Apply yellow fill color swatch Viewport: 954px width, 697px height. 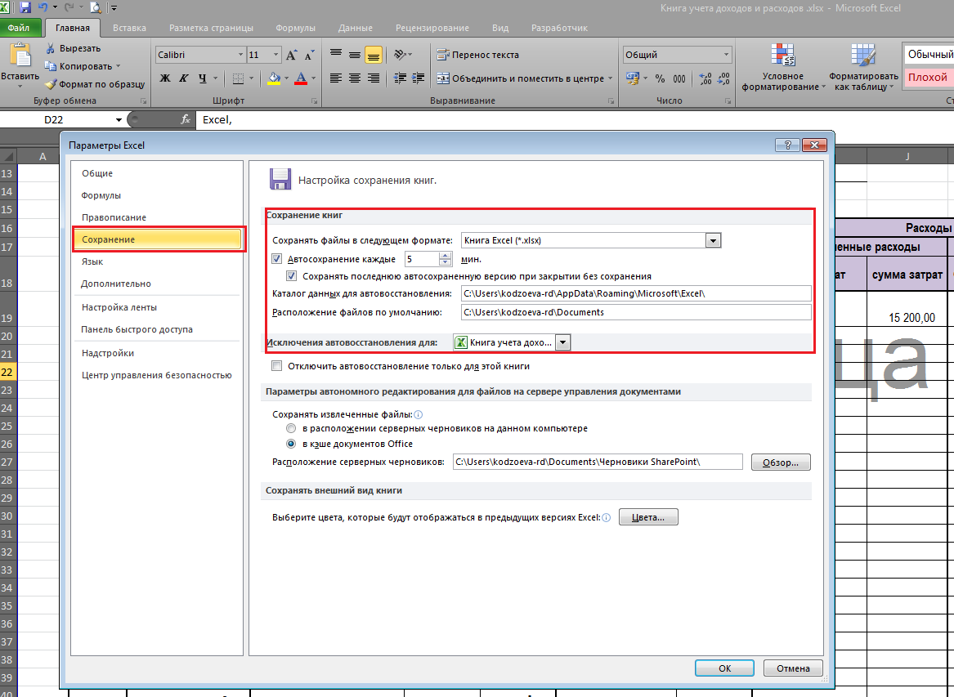[274, 78]
